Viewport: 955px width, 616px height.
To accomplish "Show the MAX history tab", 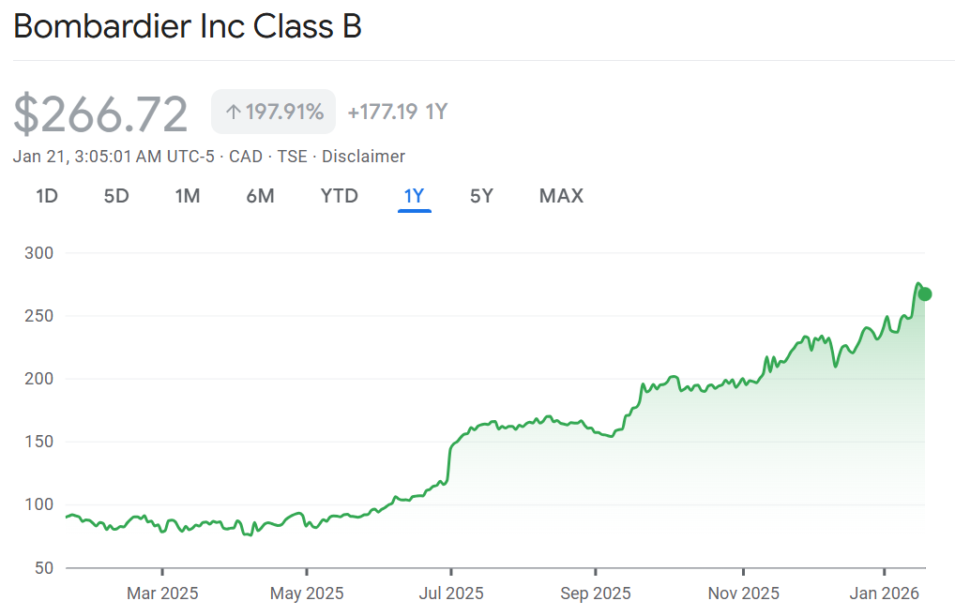I will [x=561, y=196].
